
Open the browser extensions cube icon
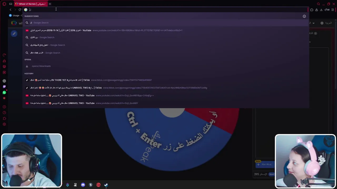tap(312, 10)
